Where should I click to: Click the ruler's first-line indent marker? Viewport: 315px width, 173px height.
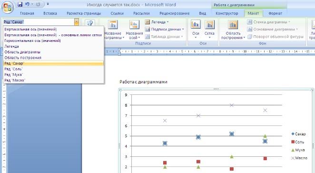[x=119, y=50]
